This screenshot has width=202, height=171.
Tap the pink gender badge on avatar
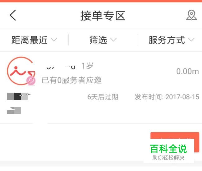pyautogui.click(x=31, y=81)
